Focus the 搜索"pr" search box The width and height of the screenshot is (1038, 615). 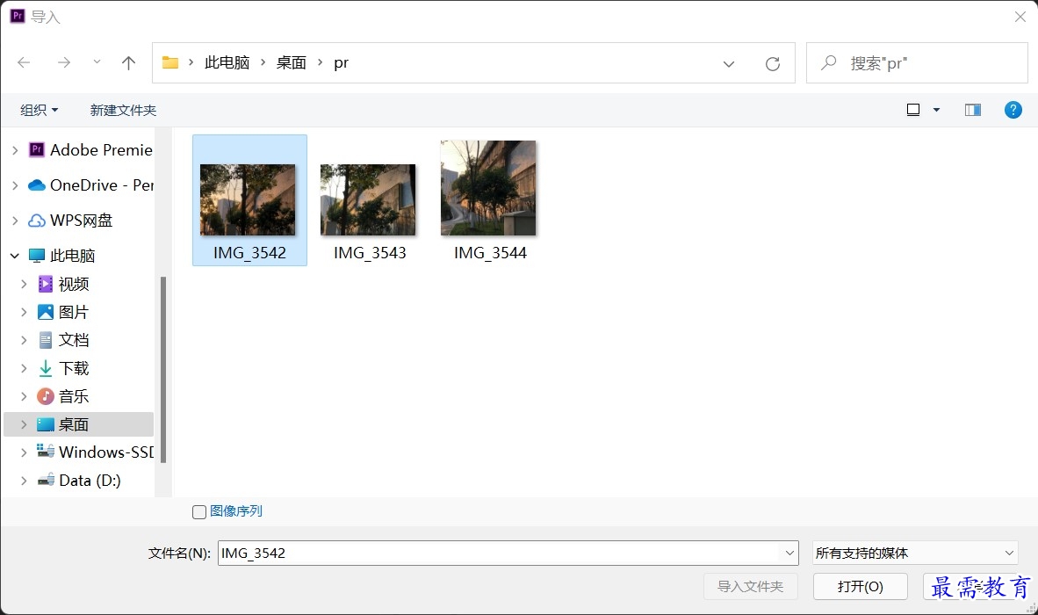click(x=917, y=63)
